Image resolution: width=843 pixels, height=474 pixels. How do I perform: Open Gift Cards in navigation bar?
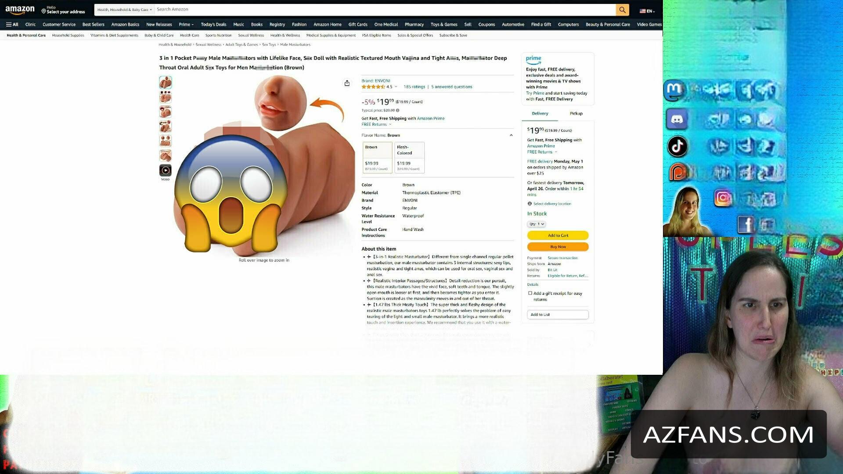point(358,25)
